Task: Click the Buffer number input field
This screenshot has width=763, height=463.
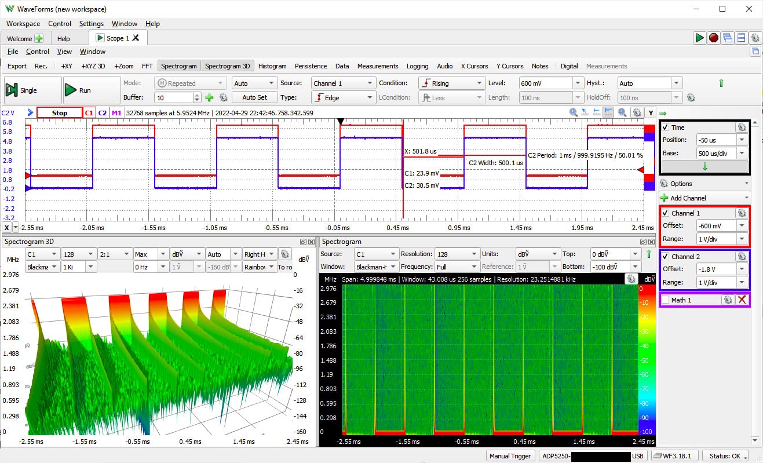Action: [174, 98]
